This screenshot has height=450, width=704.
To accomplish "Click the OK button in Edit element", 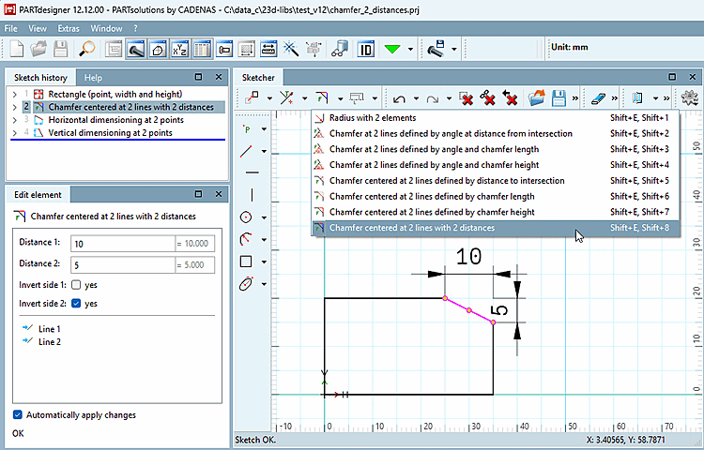I will click(x=18, y=433).
